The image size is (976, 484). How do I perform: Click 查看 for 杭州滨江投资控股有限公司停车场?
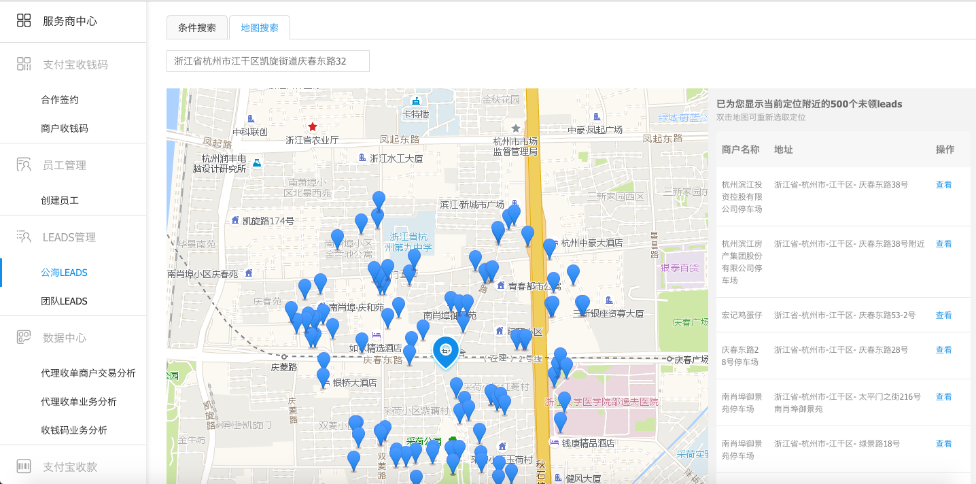pyautogui.click(x=943, y=184)
